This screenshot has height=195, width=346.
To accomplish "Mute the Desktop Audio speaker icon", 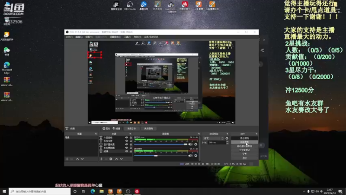I will click(190, 156).
